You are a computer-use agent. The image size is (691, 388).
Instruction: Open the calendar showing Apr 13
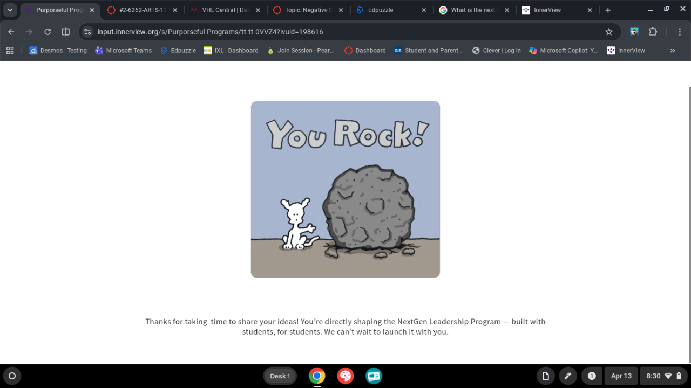(x=621, y=376)
